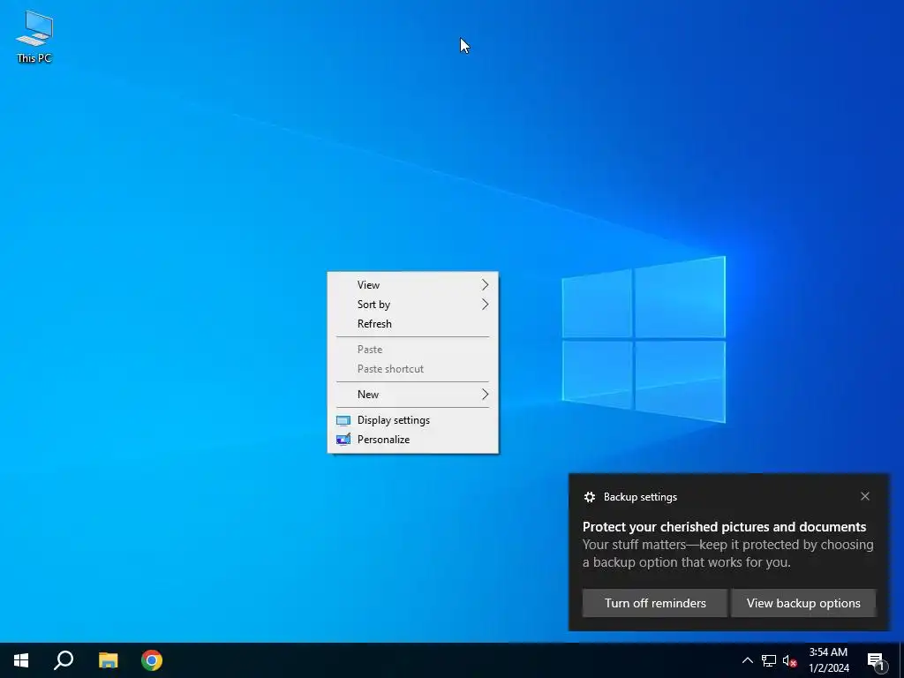Click the notification title about cherished pictures

tap(724, 527)
